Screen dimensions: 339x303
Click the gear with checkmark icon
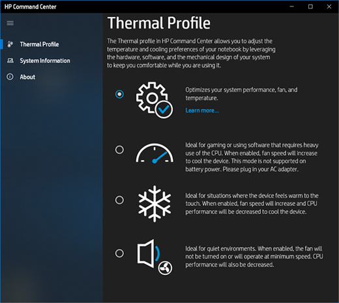point(155,100)
